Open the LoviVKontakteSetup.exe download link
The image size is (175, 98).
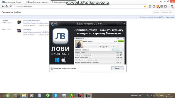coord(31,21)
